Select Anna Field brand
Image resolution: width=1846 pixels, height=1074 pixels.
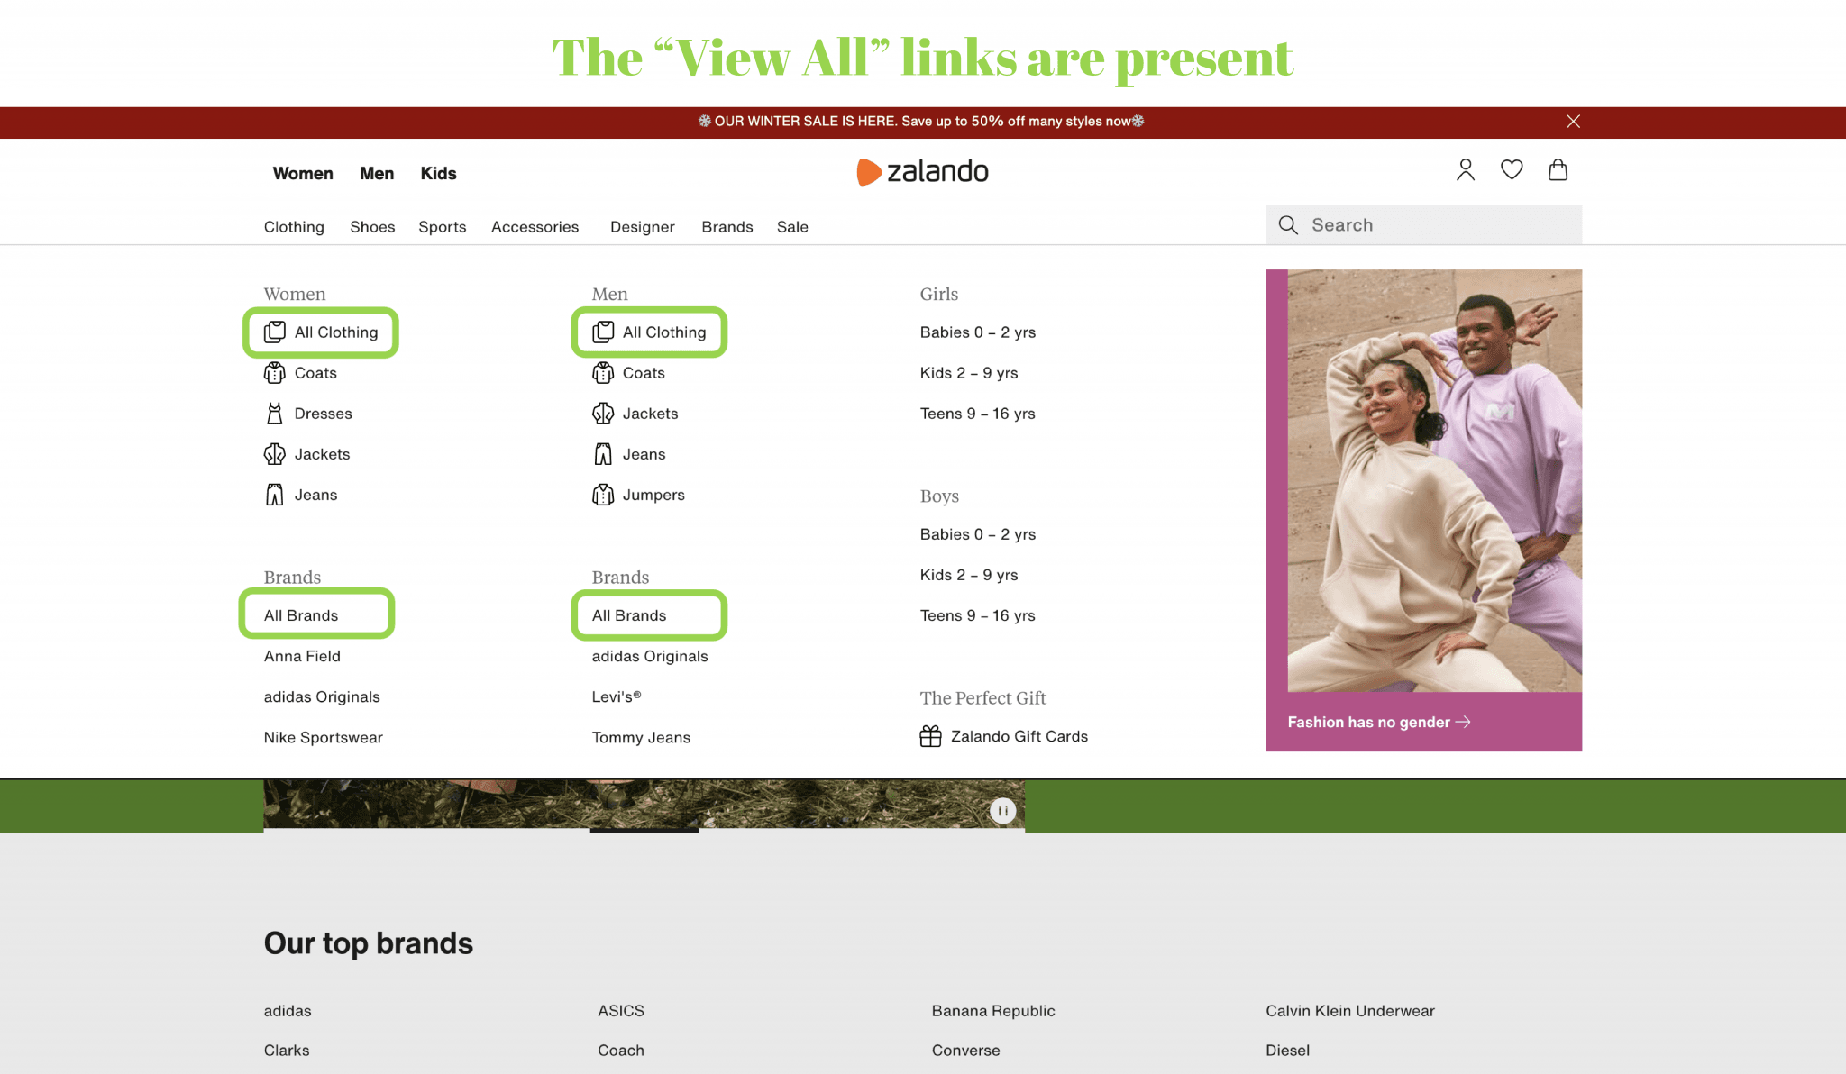(x=302, y=656)
